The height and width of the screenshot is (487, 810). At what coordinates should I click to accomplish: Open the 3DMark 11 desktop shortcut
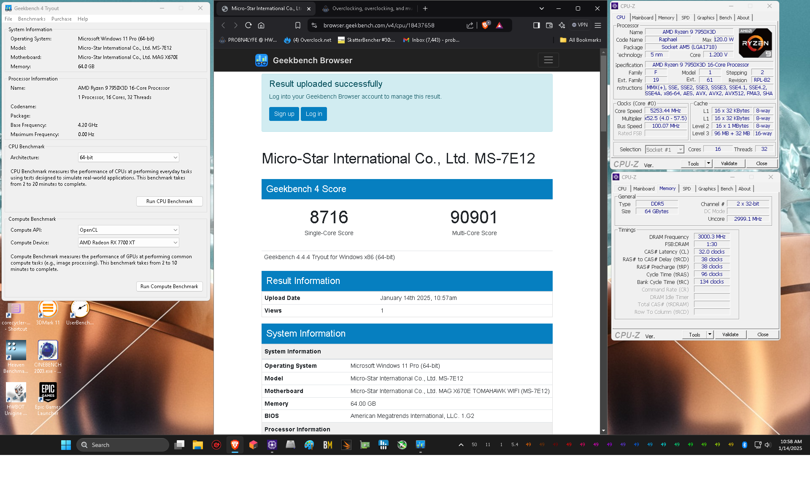pyautogui.click(x=48, y=313)
